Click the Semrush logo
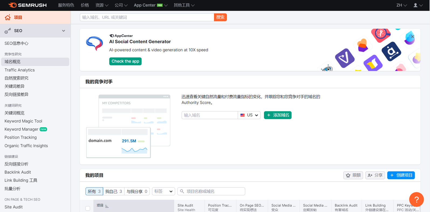This screenshot has width=430, height=212. pos(27,5)
